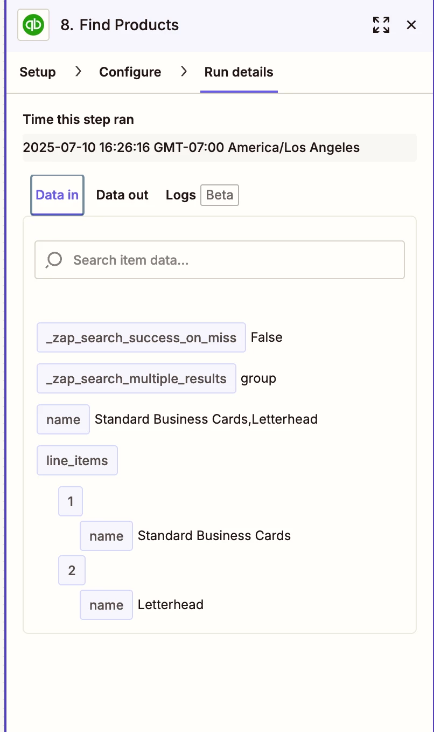Open the Run details tab
434x732 pixels.
click(x=239, y=72)
